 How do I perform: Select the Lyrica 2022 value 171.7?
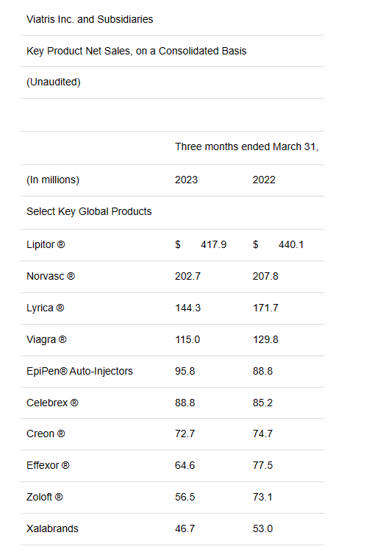[x=265, y=308]
